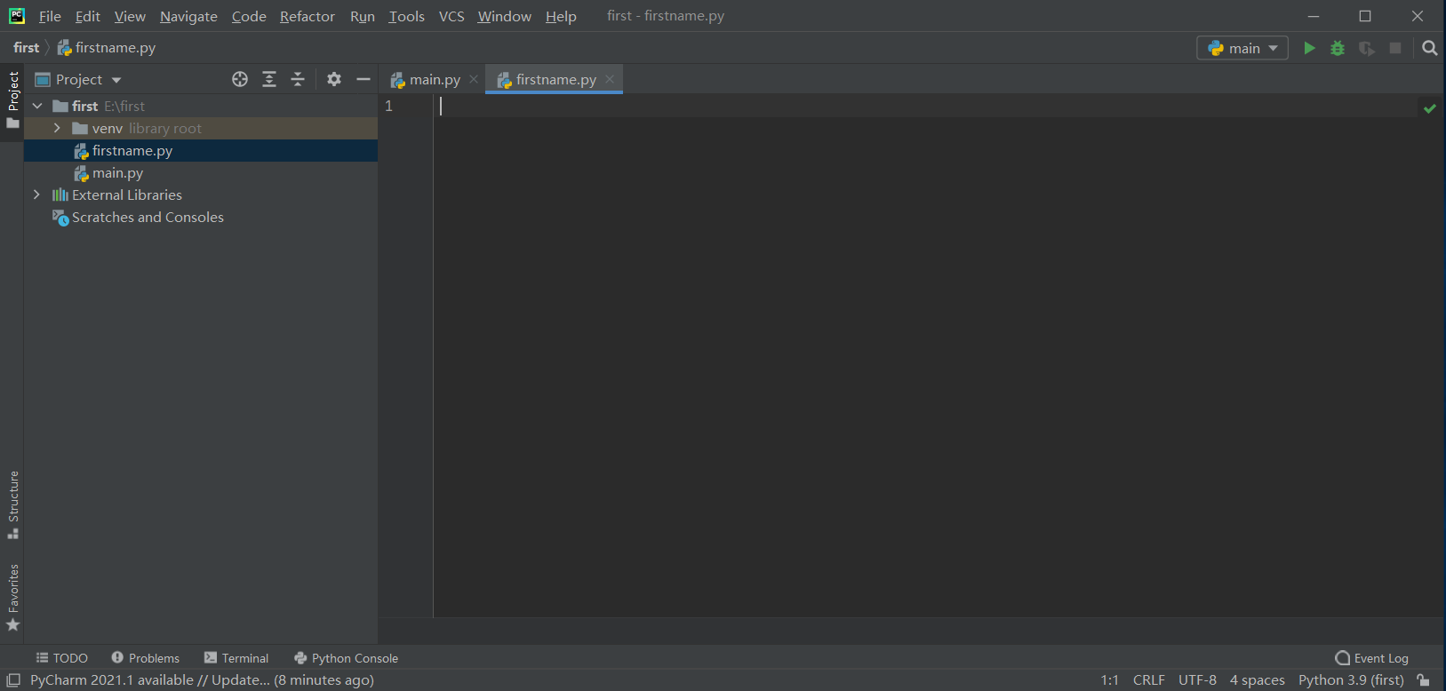Click 'first' breadcrumb in navigation bar
Image resolution: width=1446 pixels, height=691 pixels.
click(x=27, y=48)
